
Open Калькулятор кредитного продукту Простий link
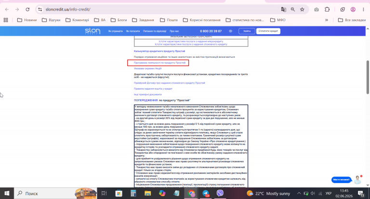(159, 51)
